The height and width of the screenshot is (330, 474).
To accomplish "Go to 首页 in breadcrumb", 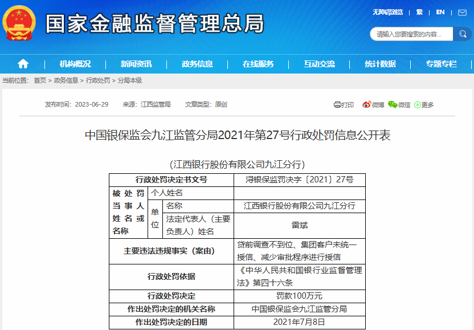I will coord(40,80).
